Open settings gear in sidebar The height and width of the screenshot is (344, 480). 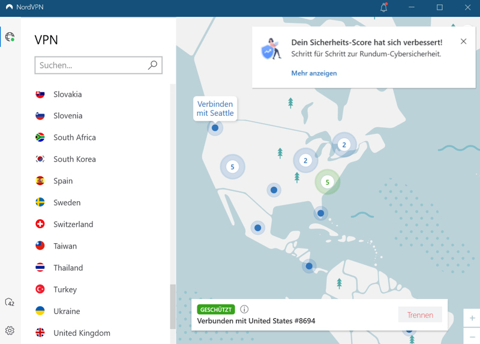10,330
